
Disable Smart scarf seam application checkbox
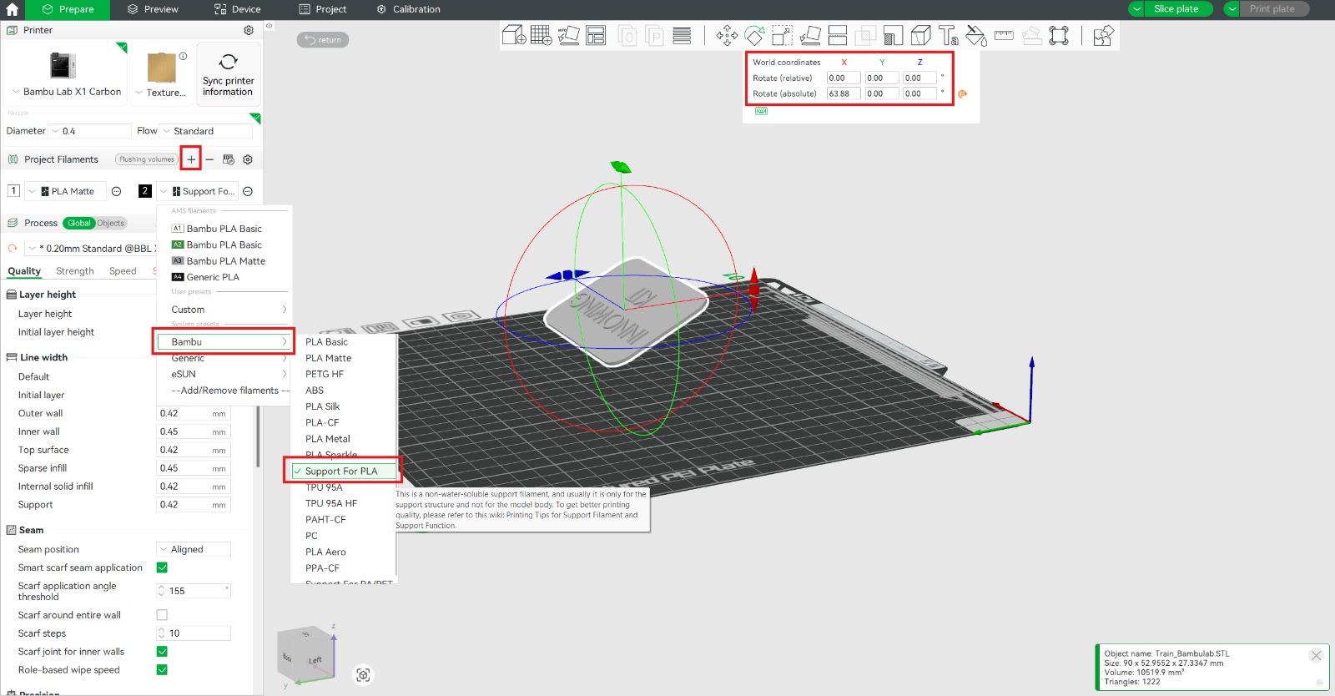tap(162, 567)
